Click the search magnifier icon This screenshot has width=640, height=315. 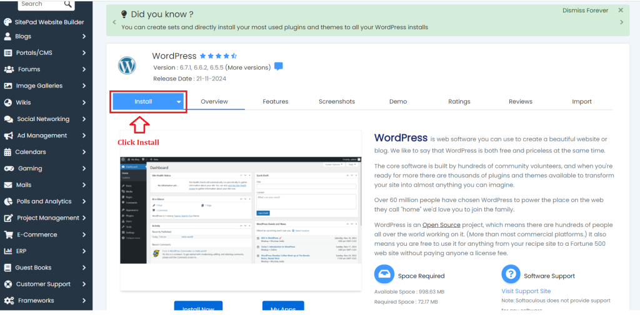point(68,4)
